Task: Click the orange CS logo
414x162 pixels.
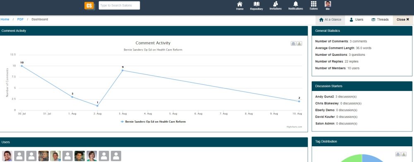Action: pyautogui.click(x=90, y=6)
